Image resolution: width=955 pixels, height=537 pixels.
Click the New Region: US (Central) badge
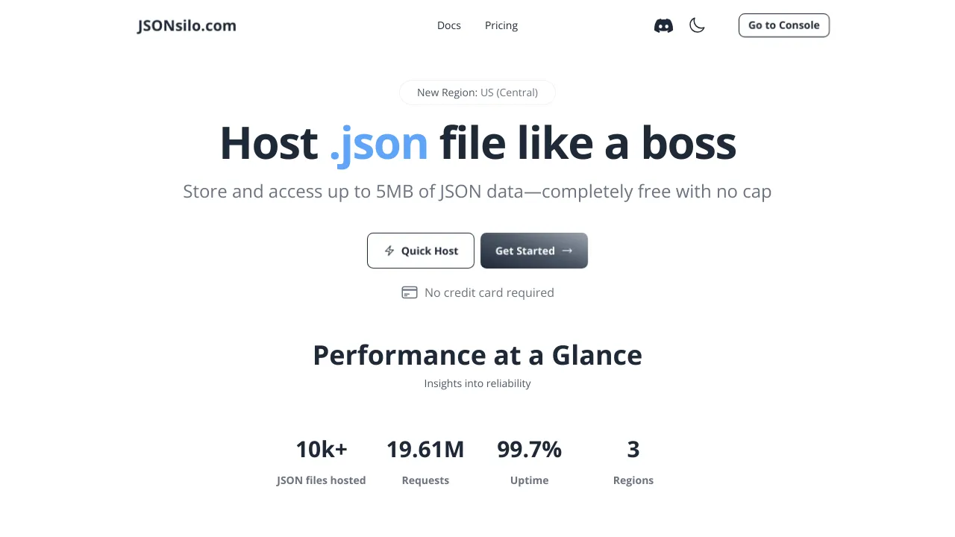tap(477, 92)
